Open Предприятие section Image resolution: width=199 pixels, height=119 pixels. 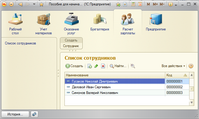(156, 22)
